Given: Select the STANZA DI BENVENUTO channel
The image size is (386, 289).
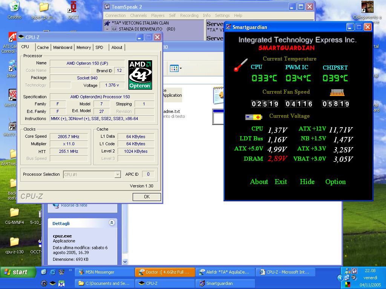Looking at the screenshot, I should [147, 29].
